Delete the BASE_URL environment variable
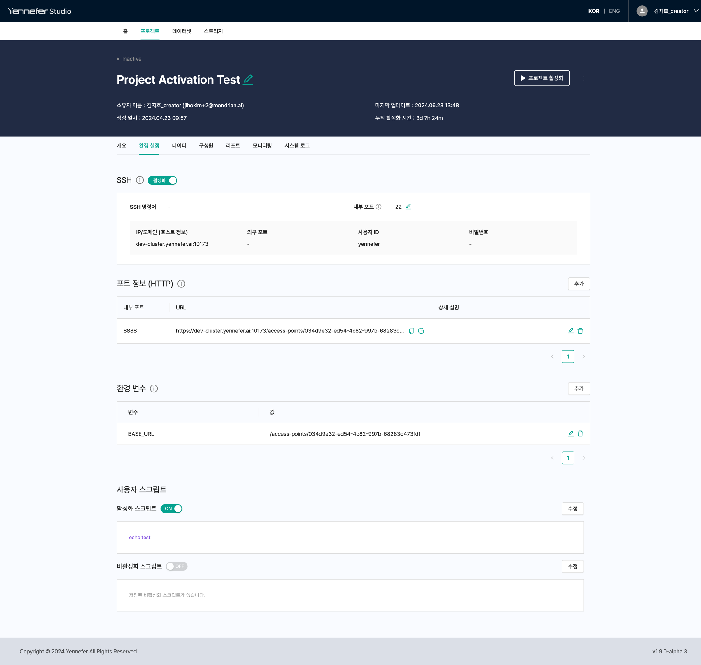701x665 pixels. (580, 433)
